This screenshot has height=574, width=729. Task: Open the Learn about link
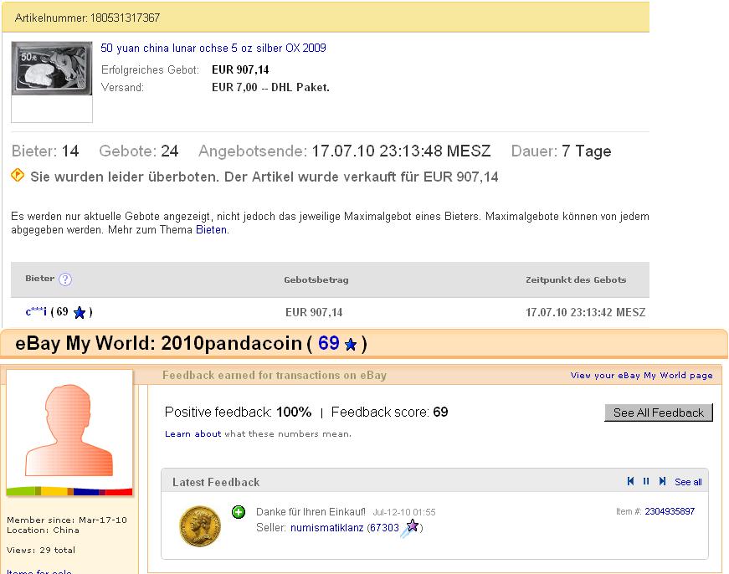tap(193, 433)
